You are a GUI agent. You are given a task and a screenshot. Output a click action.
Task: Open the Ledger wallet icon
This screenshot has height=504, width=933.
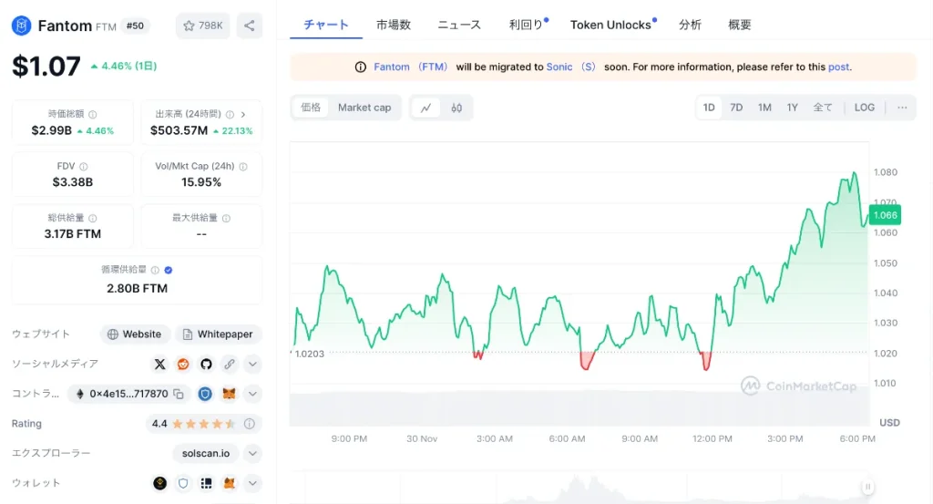pyautogui.click(x=206, y=483)
